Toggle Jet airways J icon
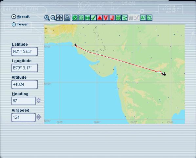 [112, 18]
